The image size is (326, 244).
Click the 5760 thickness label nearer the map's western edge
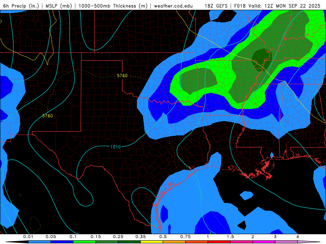click(47, 116)
